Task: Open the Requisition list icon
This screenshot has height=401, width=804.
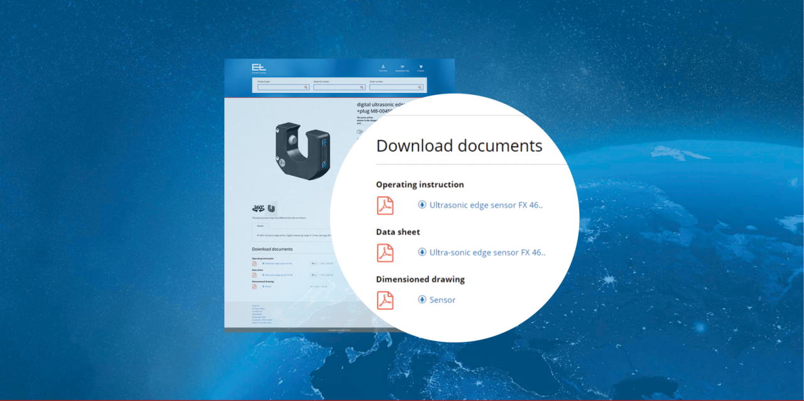Action: [402, 67]
